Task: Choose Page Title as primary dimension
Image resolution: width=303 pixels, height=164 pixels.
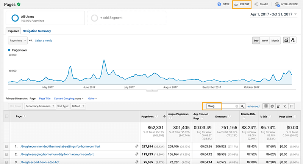Action: [x=45, y=99]
